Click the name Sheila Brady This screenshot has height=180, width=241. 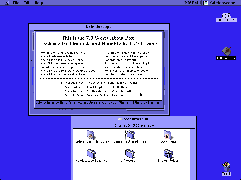point(120,88)
